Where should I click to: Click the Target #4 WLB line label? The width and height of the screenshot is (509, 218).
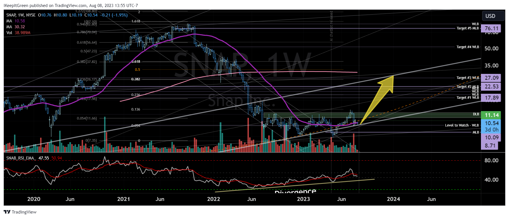(467, 47)
